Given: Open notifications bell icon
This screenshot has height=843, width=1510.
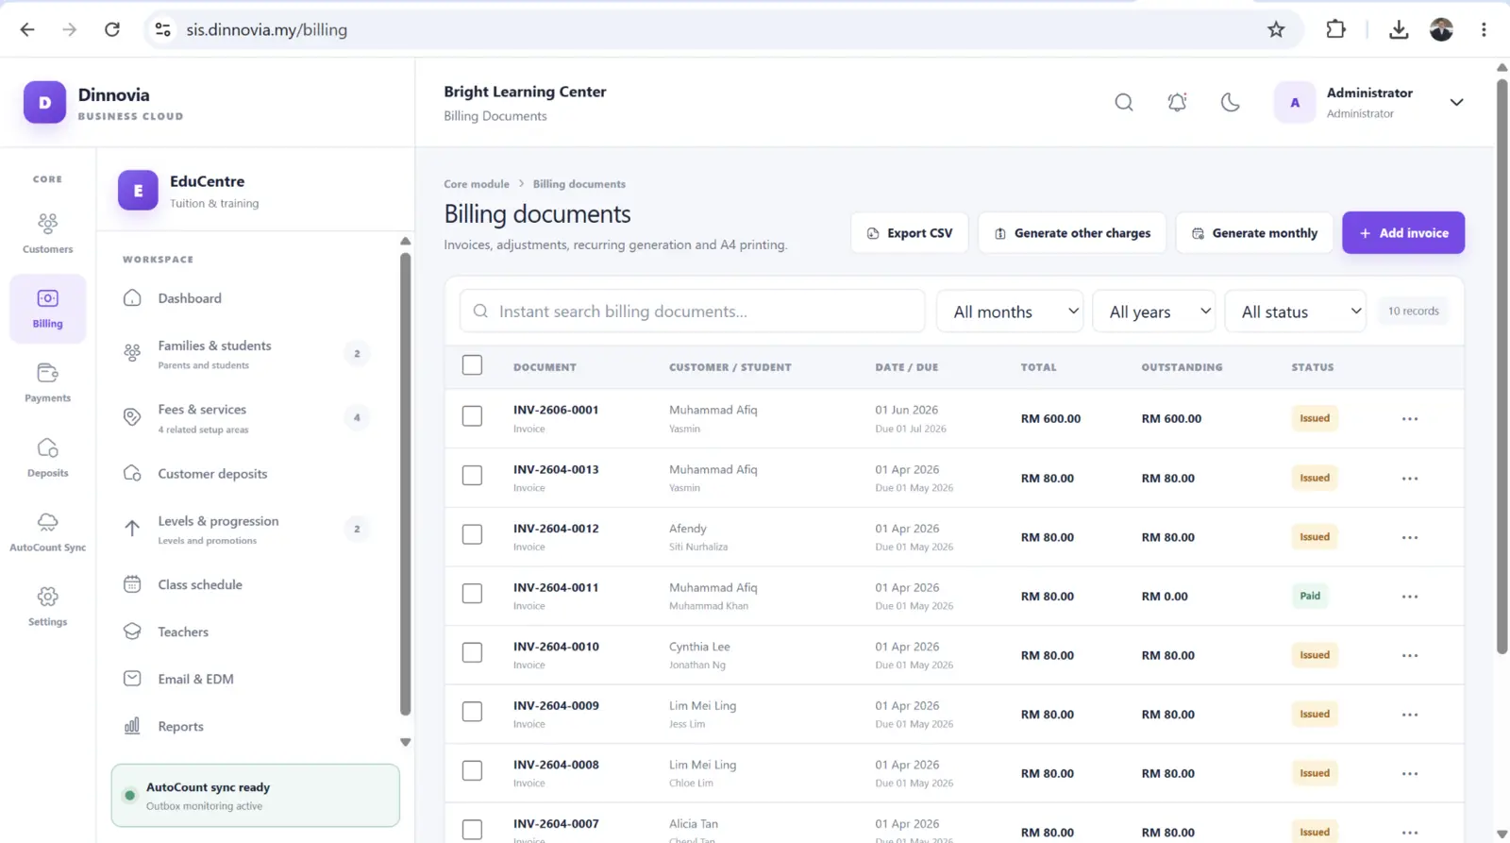Looking at the screenshot, I should click(1177, 102).
